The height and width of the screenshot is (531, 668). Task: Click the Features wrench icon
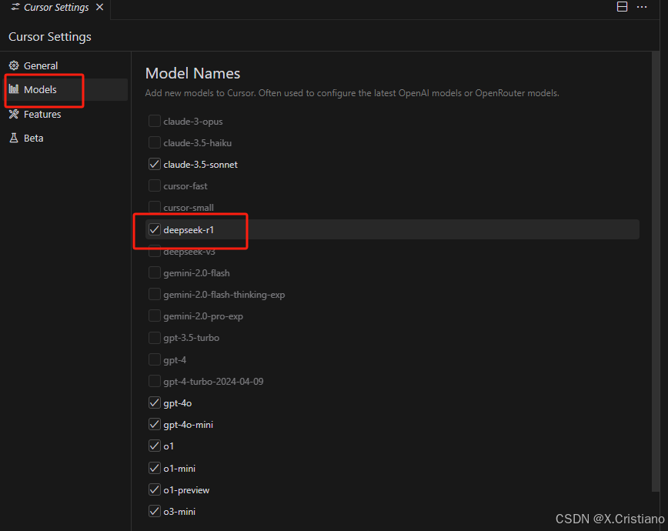[x=14, y=114]
